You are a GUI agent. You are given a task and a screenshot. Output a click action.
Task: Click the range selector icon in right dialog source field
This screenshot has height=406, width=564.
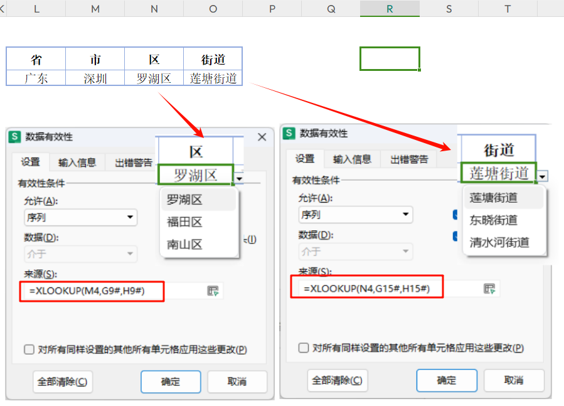pos(489,289)
